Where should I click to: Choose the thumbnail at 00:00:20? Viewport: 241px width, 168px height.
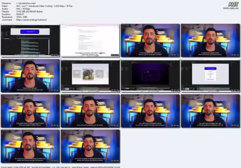click(x=30, y=76)
